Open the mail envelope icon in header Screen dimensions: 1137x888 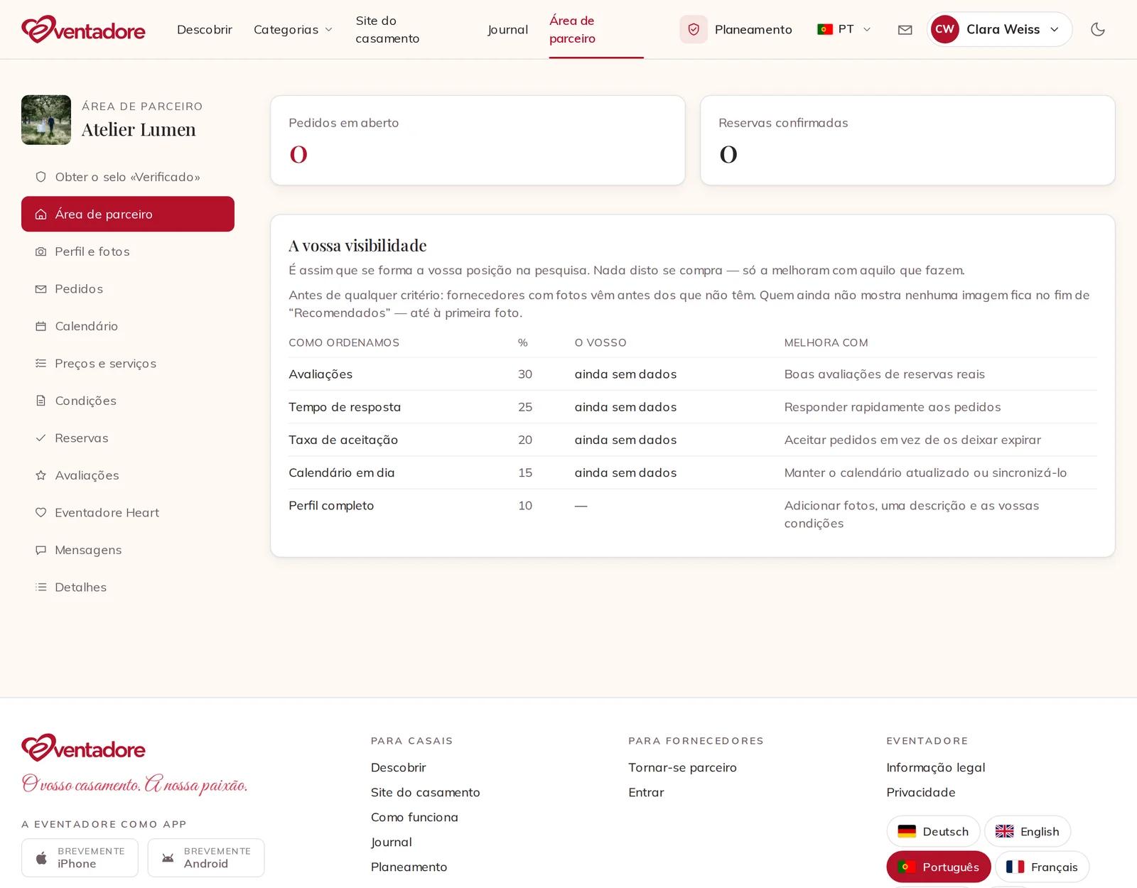(905, 30)
